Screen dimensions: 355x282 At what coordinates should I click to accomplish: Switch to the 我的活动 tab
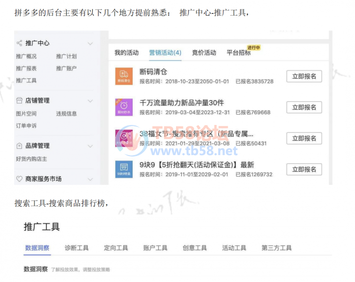(127, 53)
